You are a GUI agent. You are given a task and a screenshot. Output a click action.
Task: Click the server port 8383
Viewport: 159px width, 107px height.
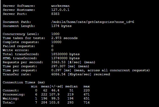55,14
